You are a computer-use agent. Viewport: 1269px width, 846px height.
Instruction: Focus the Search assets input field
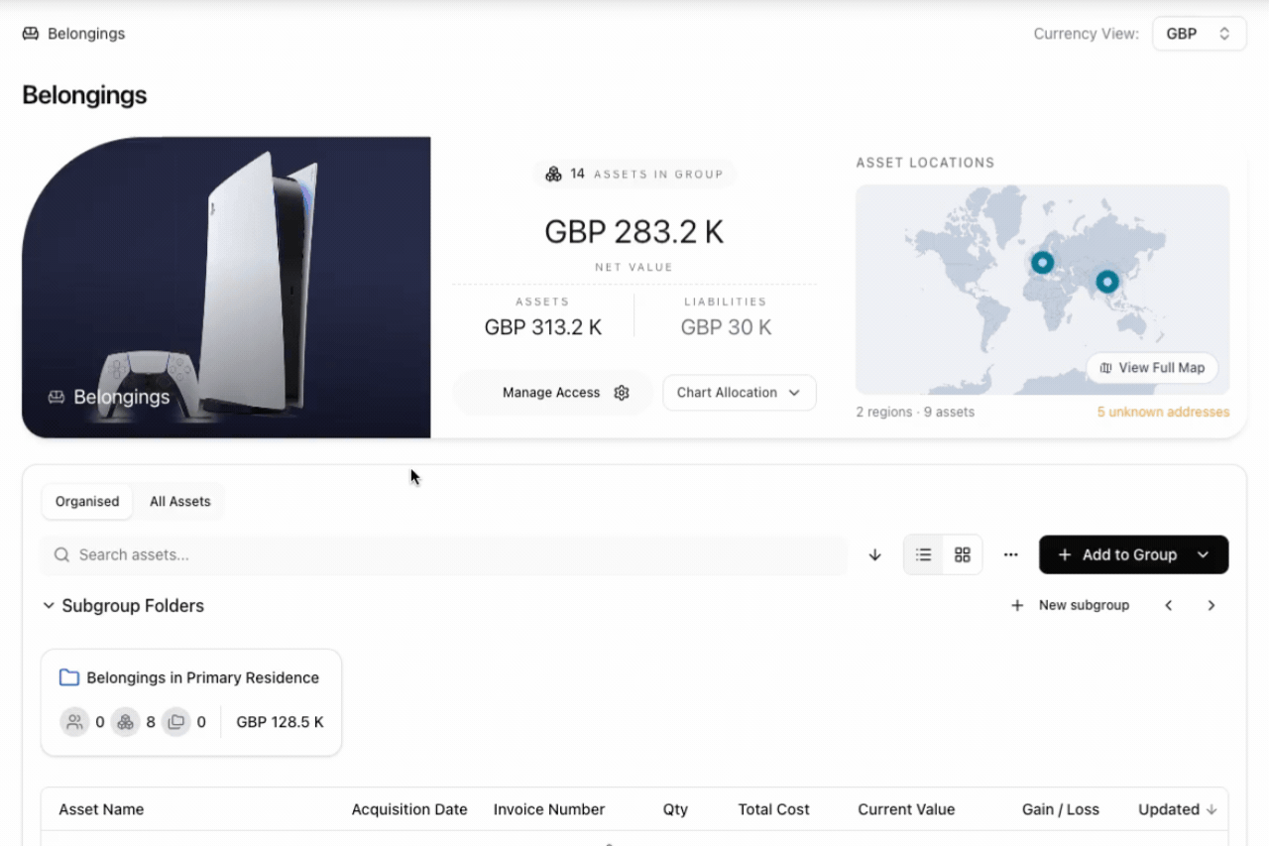[x=444, y=555]
